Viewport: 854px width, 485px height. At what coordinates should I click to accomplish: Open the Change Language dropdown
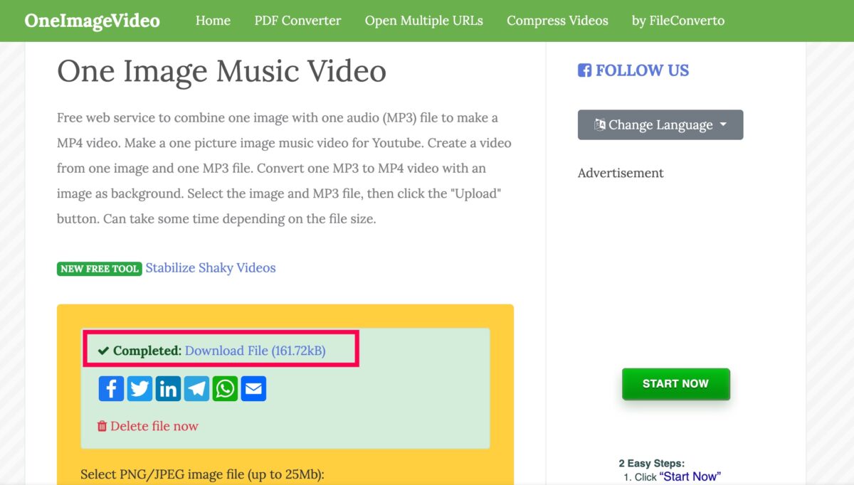pos(660,124)
